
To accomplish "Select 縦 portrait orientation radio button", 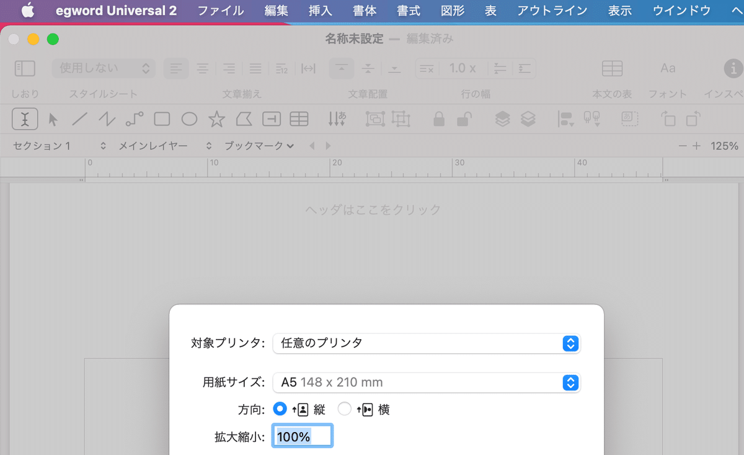I will (x=281, y=409).
